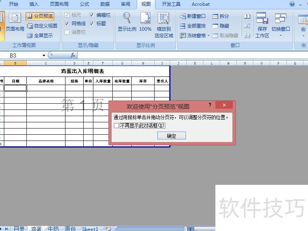Screen dimensions: 308x231
Task: View windows side by side icon
Action: 247,16
